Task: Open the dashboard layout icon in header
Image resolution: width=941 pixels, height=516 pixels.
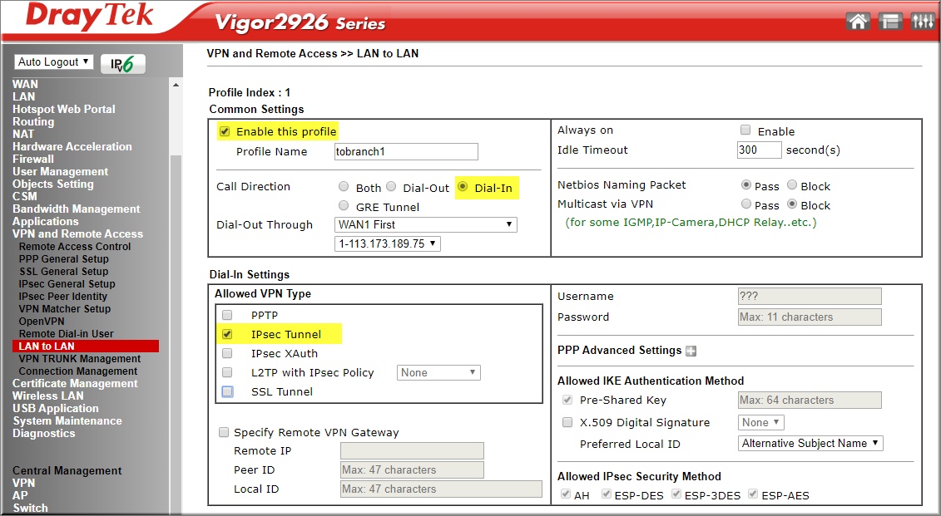Action: point(890,22)
